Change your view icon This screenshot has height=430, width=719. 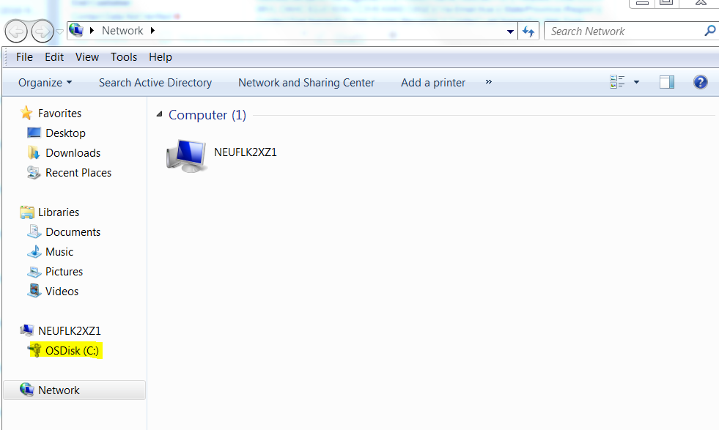click(617, 82)
